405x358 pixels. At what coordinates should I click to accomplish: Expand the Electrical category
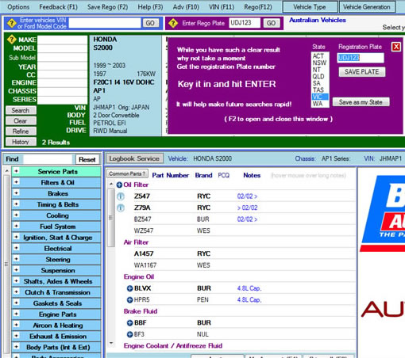coord(16,248)
